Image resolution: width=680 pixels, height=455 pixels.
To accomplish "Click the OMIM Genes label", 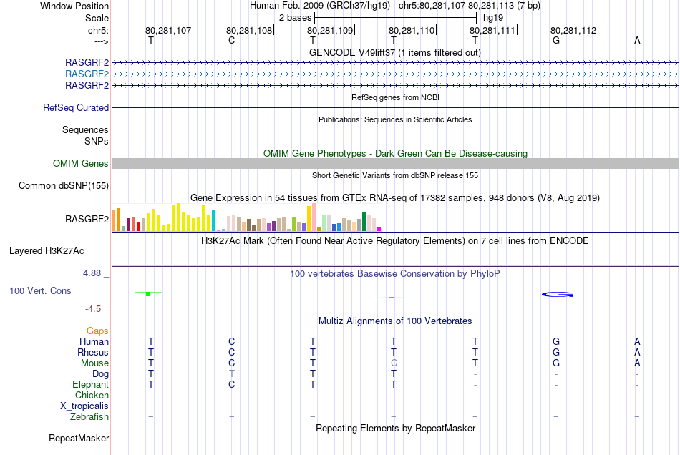I will 81,163.
